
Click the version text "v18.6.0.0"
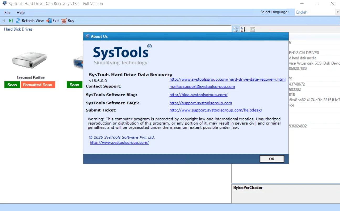coord(98,81)
